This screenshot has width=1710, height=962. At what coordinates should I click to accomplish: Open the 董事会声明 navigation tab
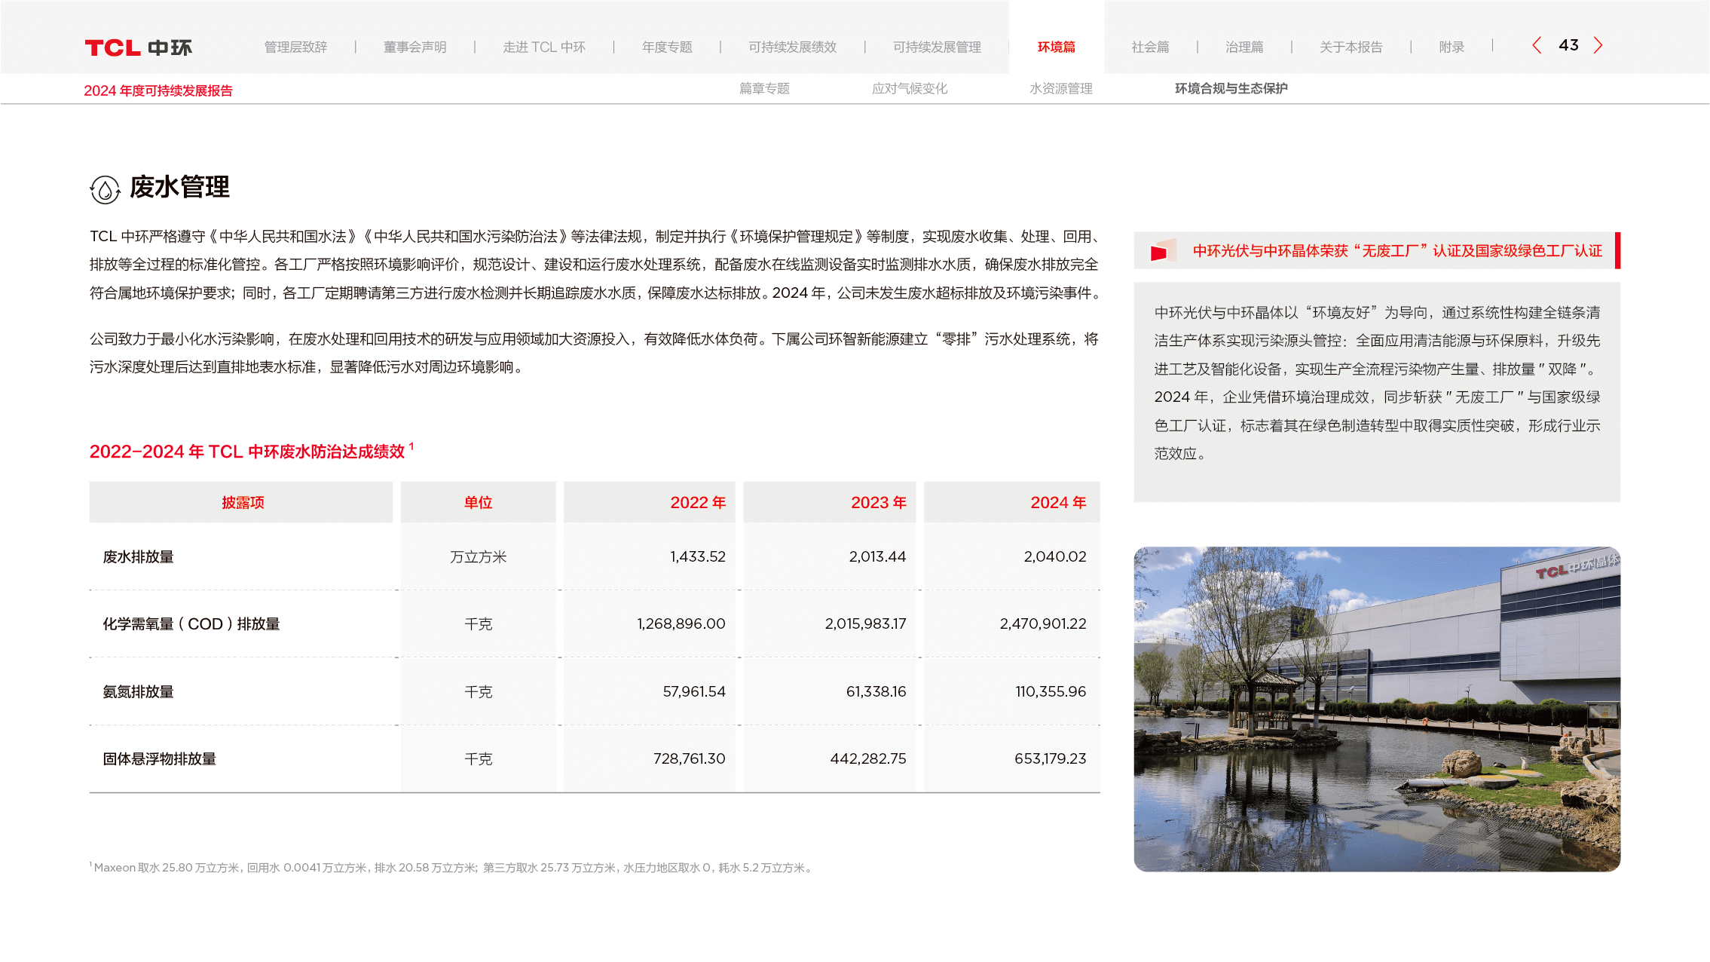click(x=414, y=47)
